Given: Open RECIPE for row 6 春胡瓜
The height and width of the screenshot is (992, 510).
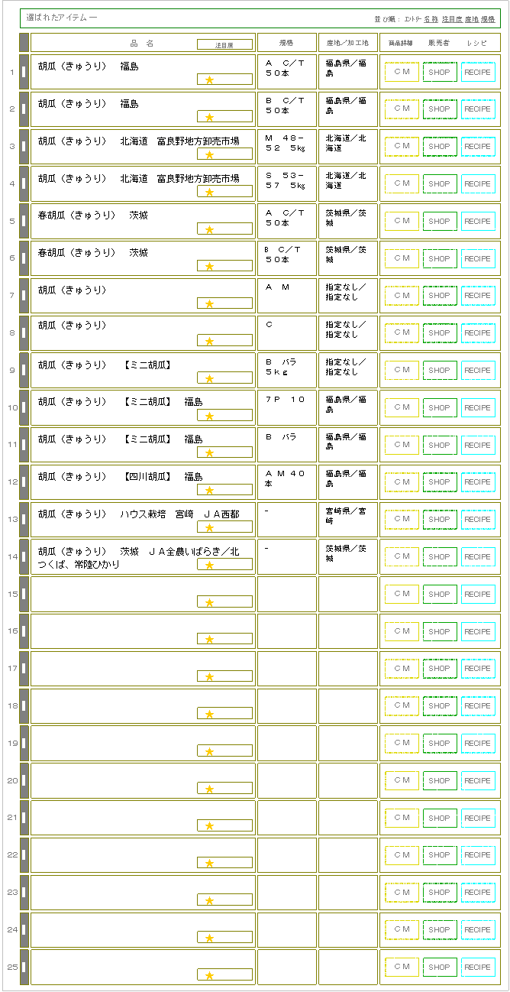Looking at the screenshot, I should 478,258.
